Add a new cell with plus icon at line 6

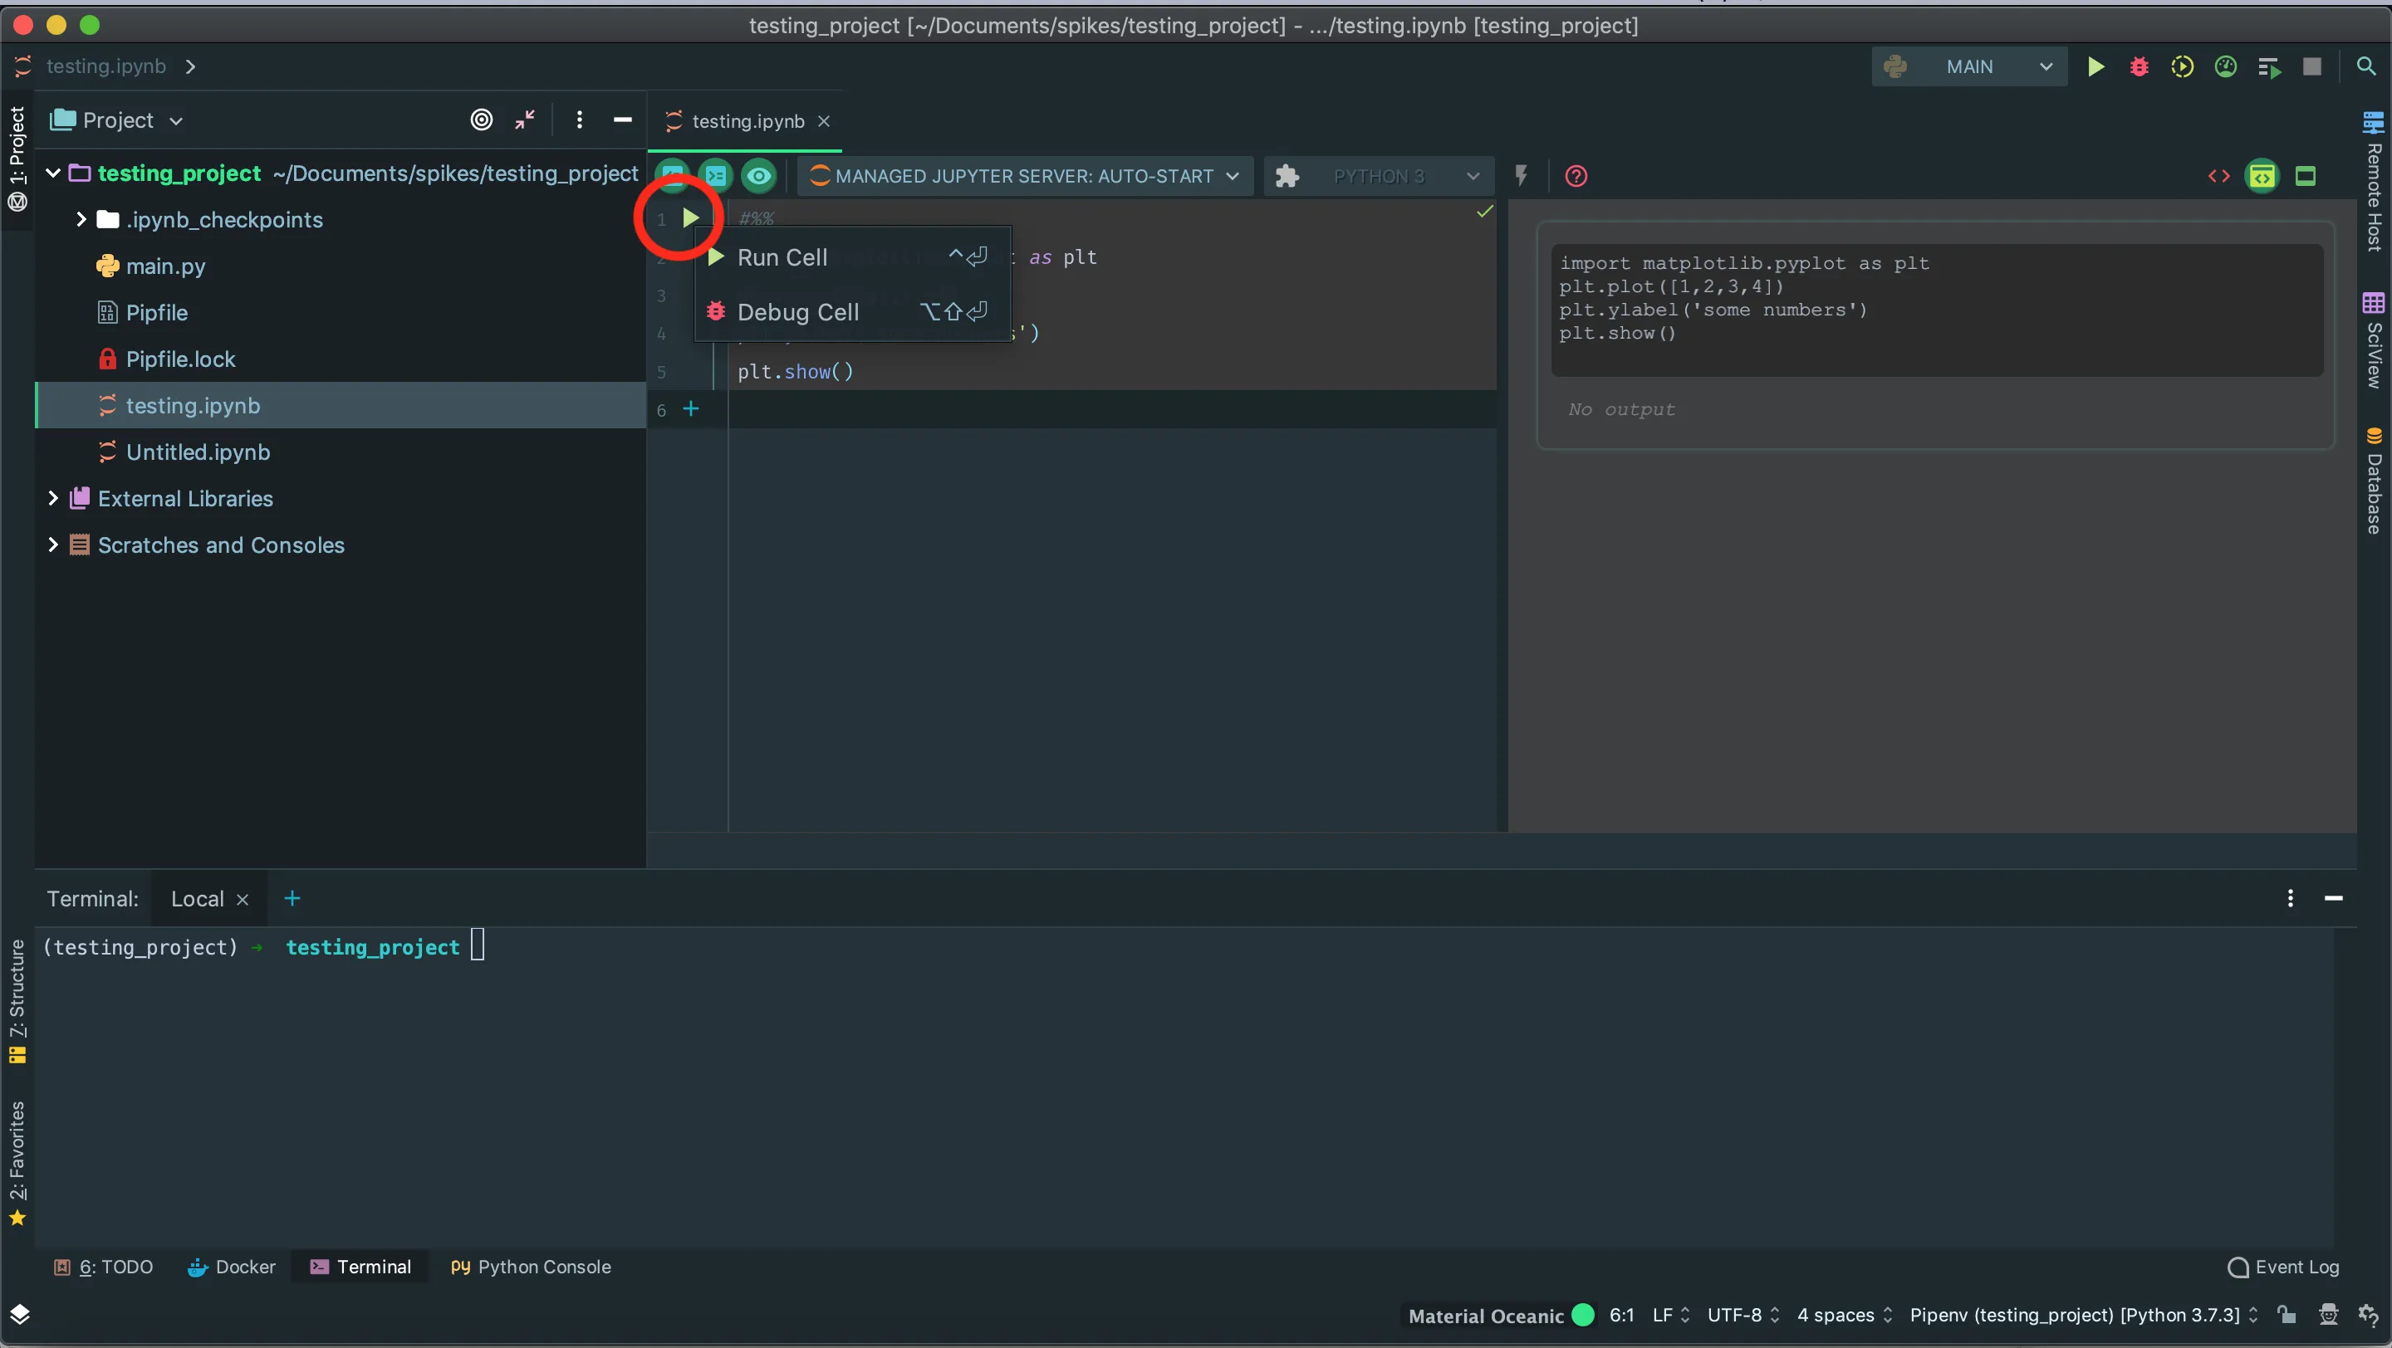[x=691, y=409]
